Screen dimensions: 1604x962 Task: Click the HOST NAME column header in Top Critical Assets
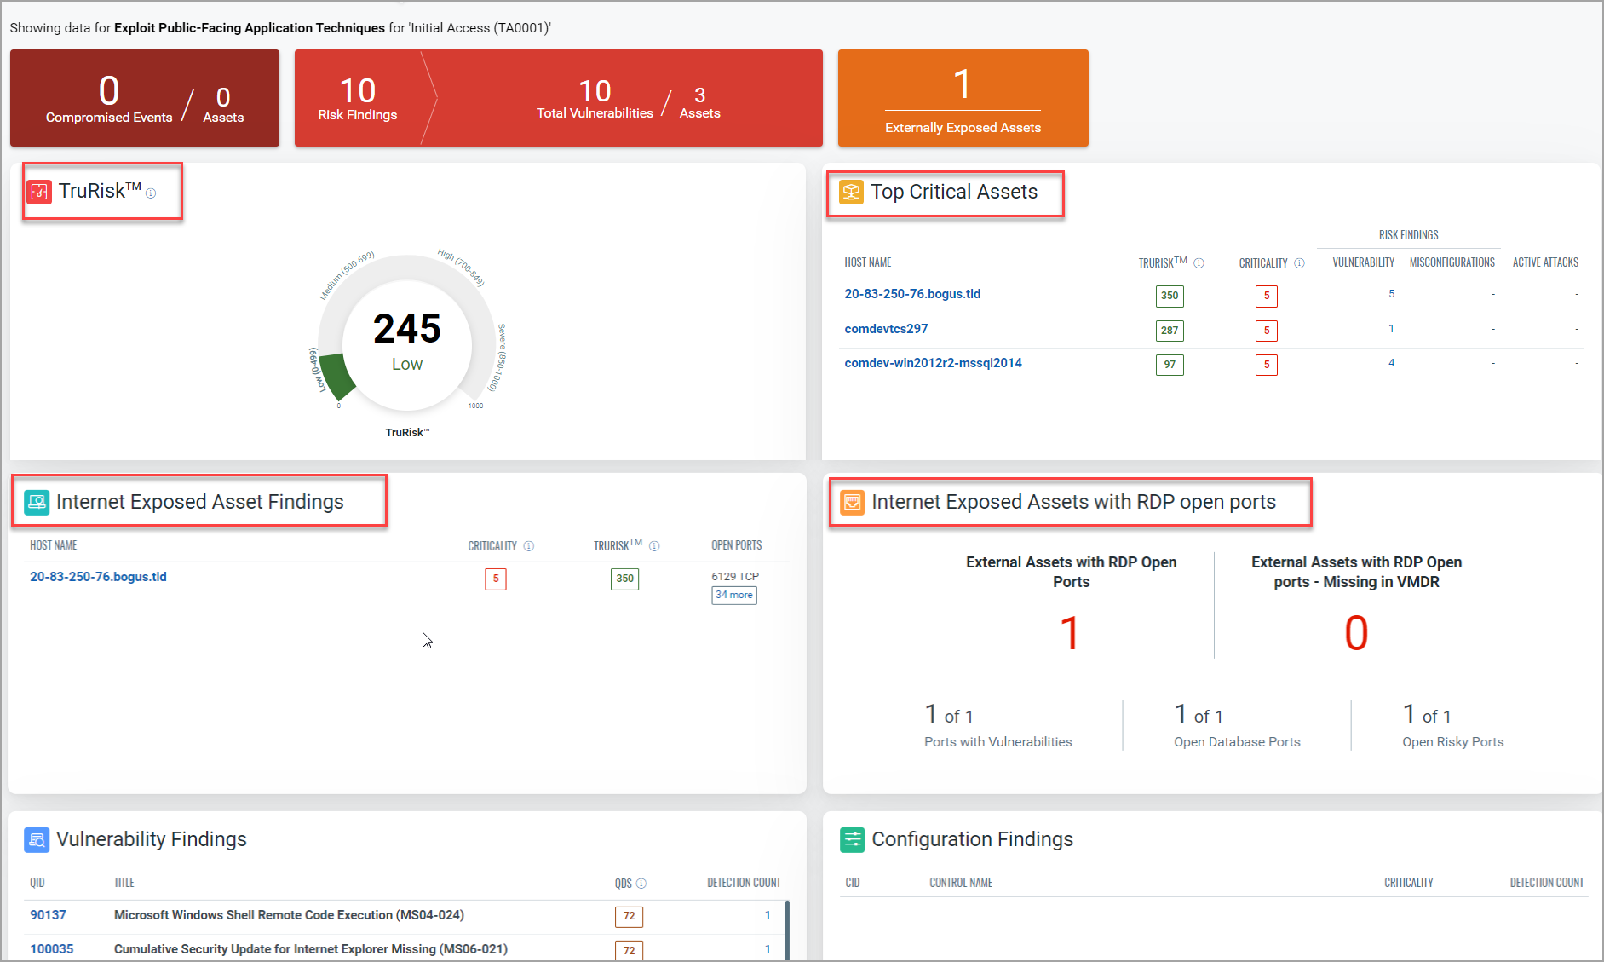(868, 262)
